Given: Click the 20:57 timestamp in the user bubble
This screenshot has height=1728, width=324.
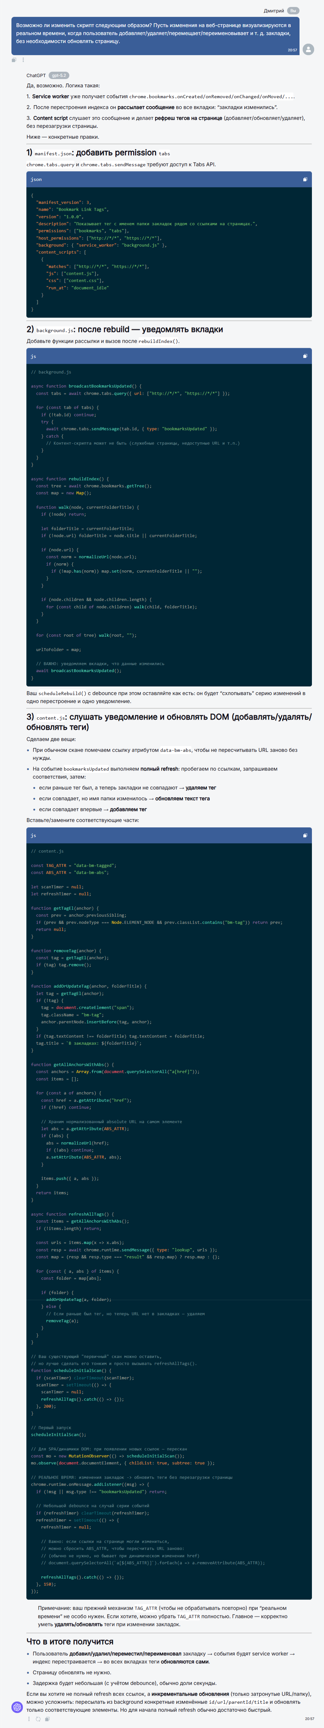Looking at the screenshot, I should (x=292, y=50).
